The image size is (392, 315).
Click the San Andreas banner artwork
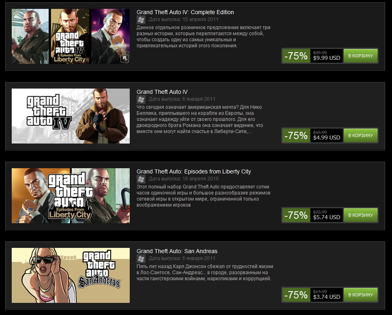(70, 275)
